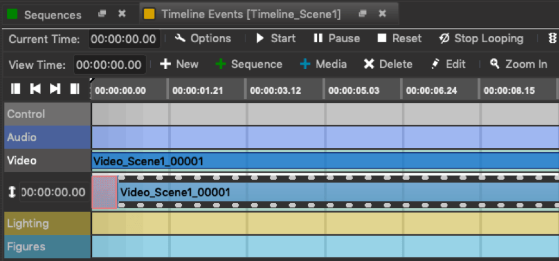Open the Options wrench menu
This screenshot has height=261, width=559.
point(203,39)
